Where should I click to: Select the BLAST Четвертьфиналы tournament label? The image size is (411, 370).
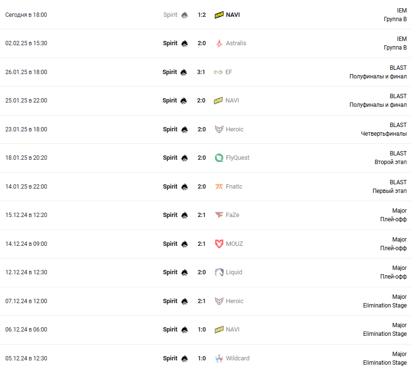(384, 129)
